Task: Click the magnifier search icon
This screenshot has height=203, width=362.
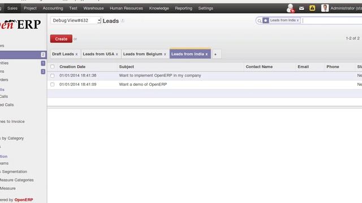Action: click(259, 21)
